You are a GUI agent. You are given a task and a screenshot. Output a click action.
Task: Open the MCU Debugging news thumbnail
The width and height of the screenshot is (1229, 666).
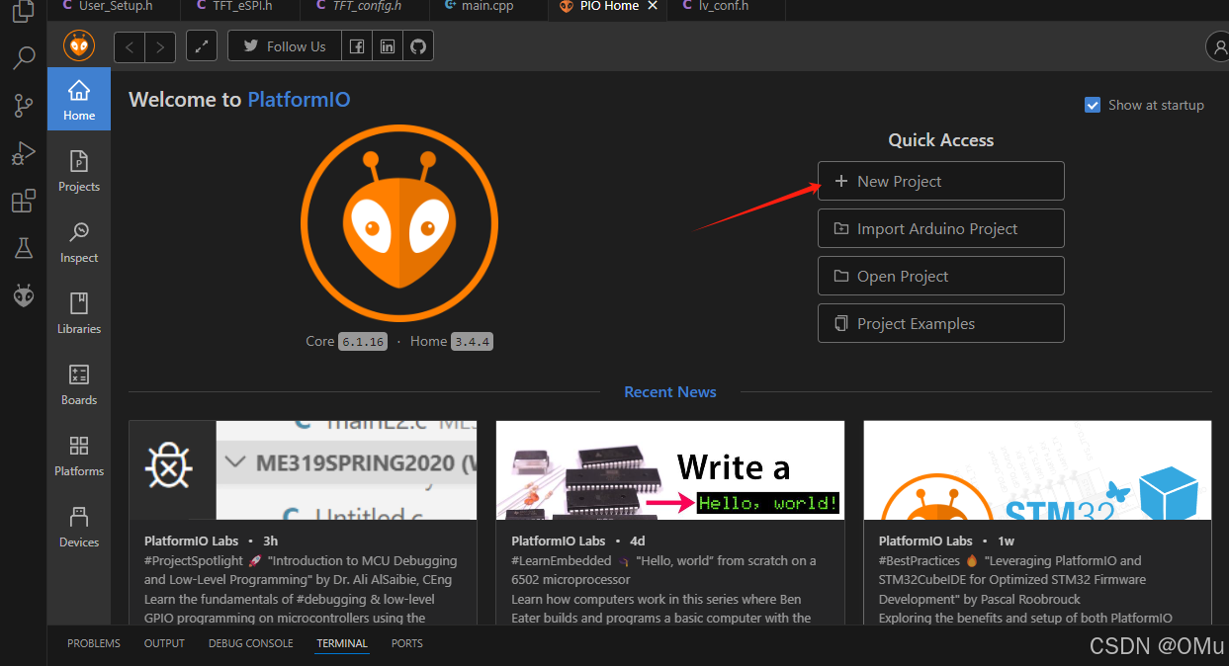coord(303,470)
